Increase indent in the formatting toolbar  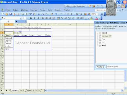tap(81, 18)
